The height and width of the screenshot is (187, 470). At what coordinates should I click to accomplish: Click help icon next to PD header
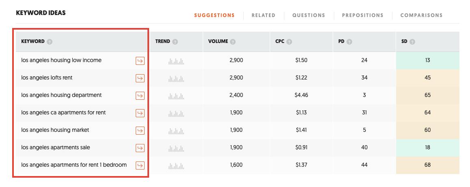[x=349, y=42]
